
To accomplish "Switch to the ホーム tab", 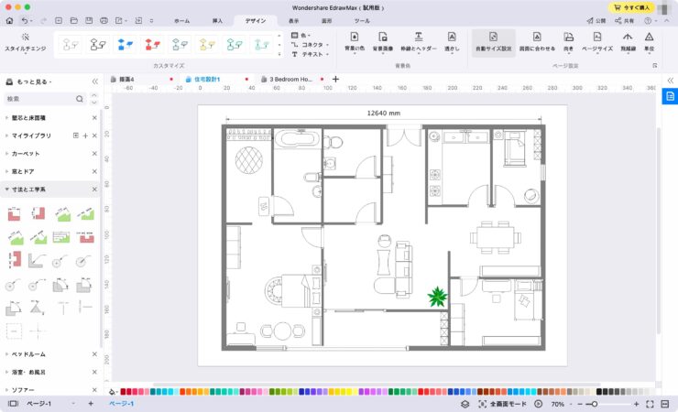I will click(181, 21).
